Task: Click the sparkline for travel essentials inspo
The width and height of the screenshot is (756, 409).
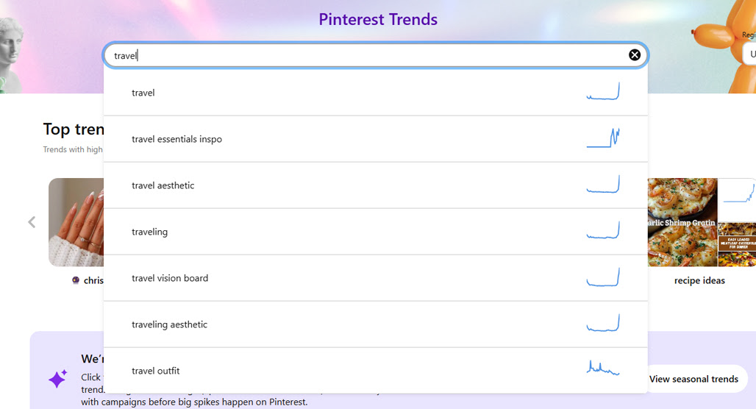Action: pos(603,138)
